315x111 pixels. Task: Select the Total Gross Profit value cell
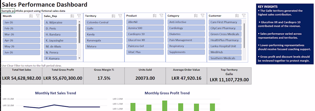click(63, 78)
